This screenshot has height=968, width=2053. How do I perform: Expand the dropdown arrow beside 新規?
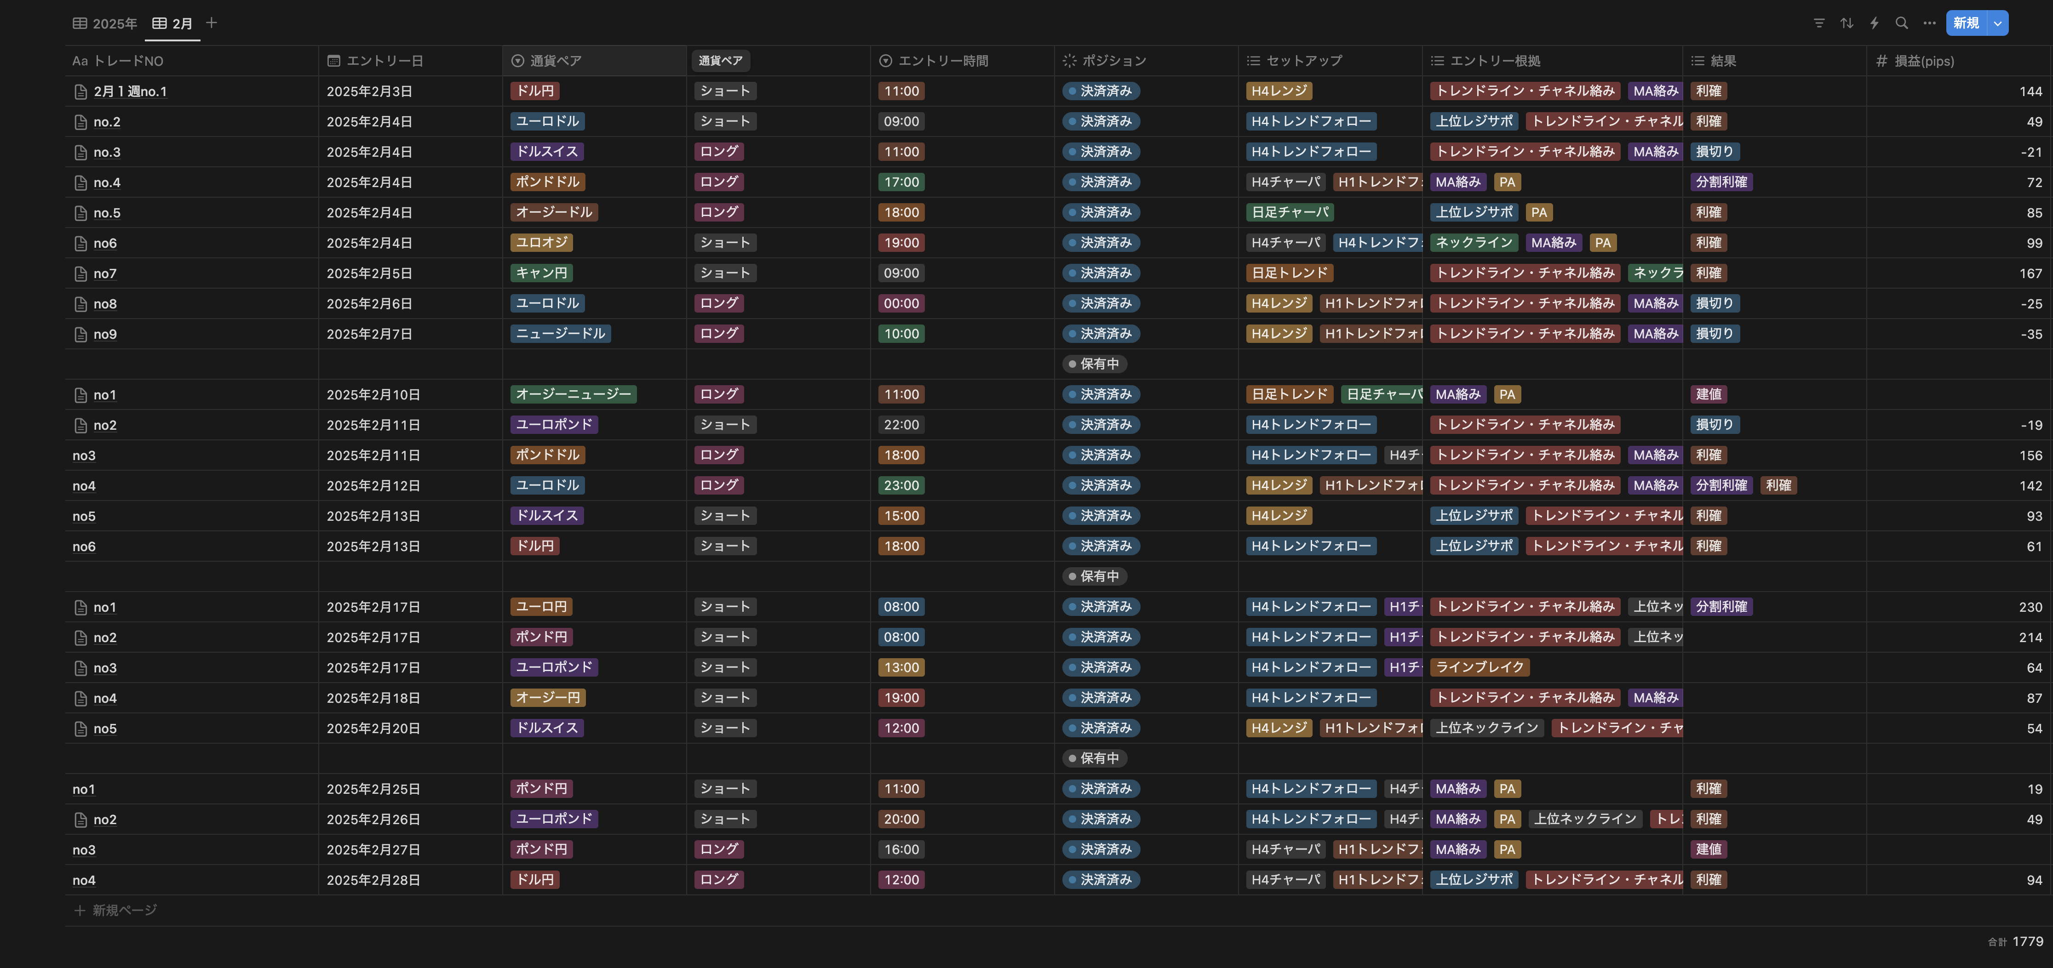click(x=1998, y=23)
